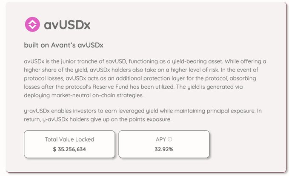The image size is (289, 176).
Task: Click "y-avUSDx enables investors" paragraph start
Action: pyautogui.click(x=60, y=111)
